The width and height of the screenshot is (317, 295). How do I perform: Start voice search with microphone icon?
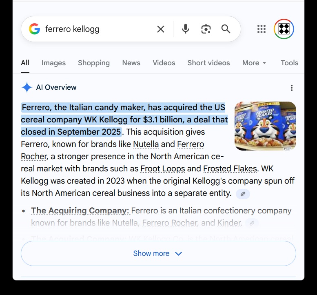[186, 29]
